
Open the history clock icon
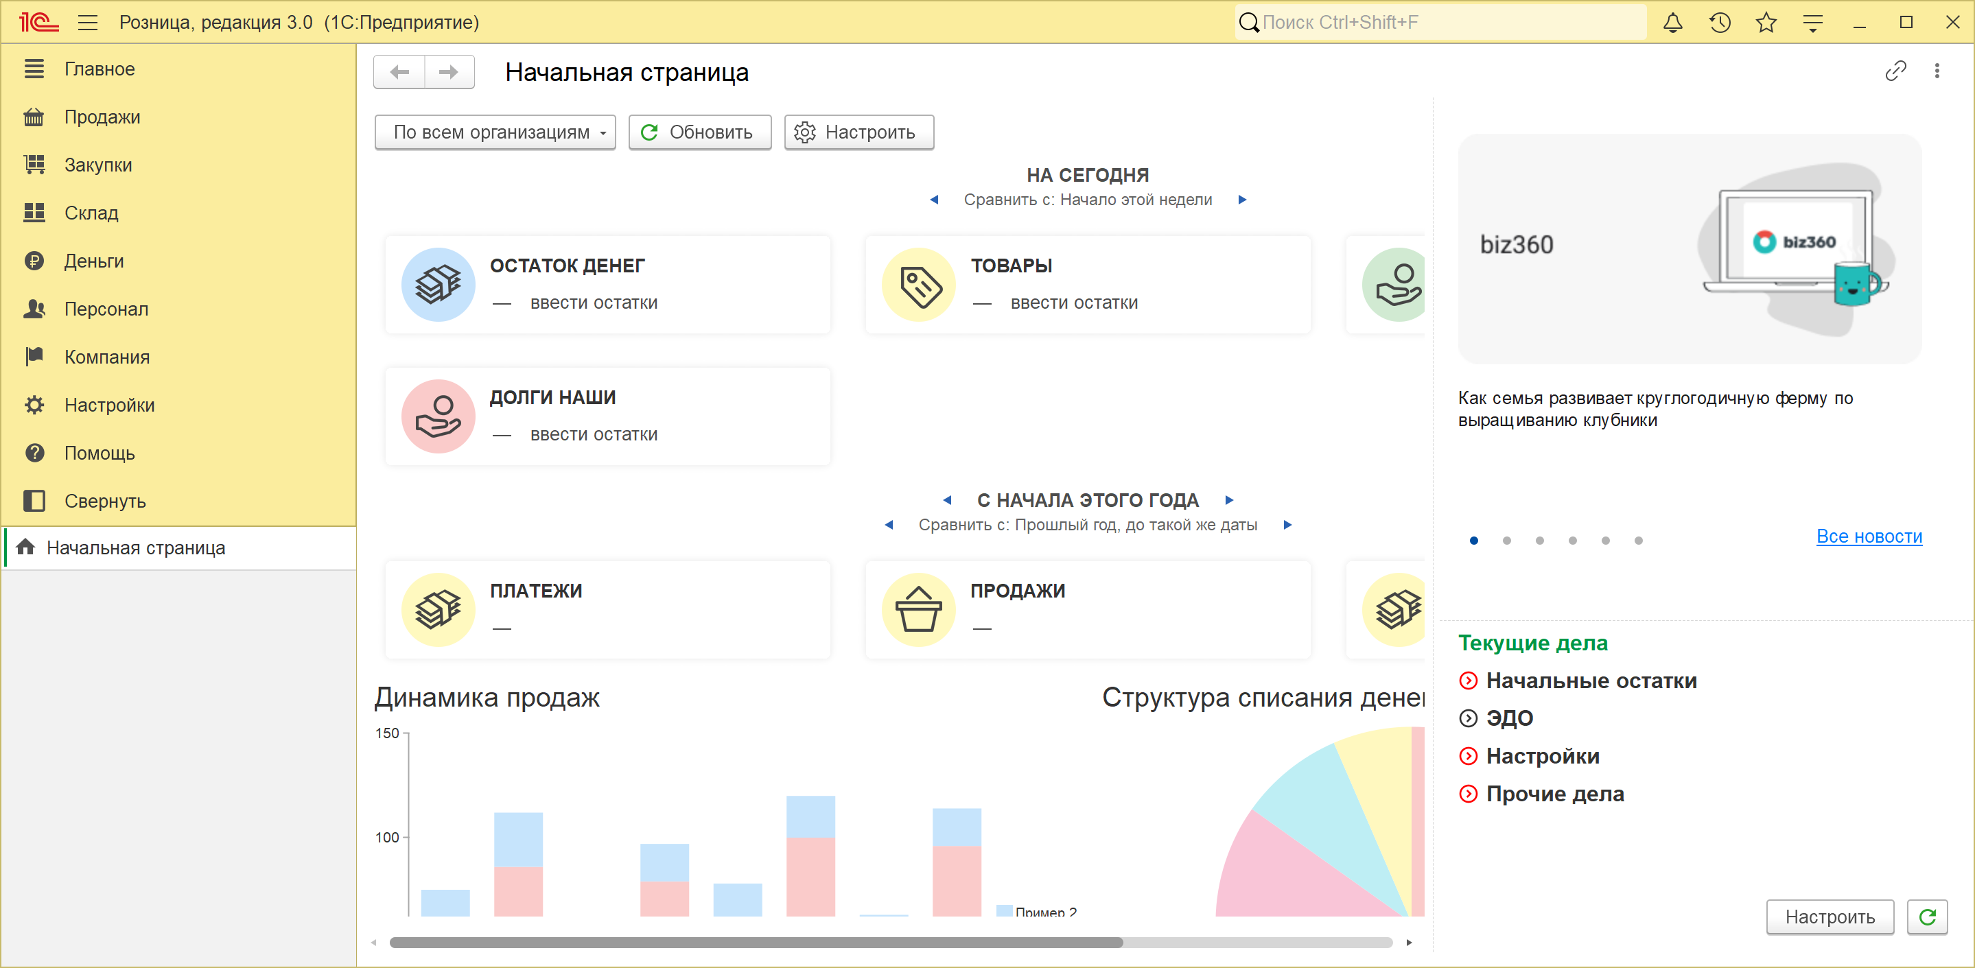pos(1720,23)
